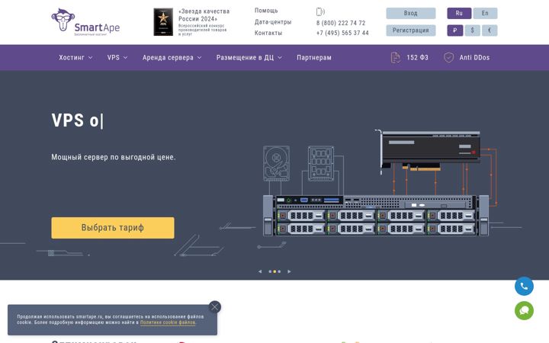Open the 152 ФЗ link
Viewport: 549px width, 343px height.
(417, 57)
